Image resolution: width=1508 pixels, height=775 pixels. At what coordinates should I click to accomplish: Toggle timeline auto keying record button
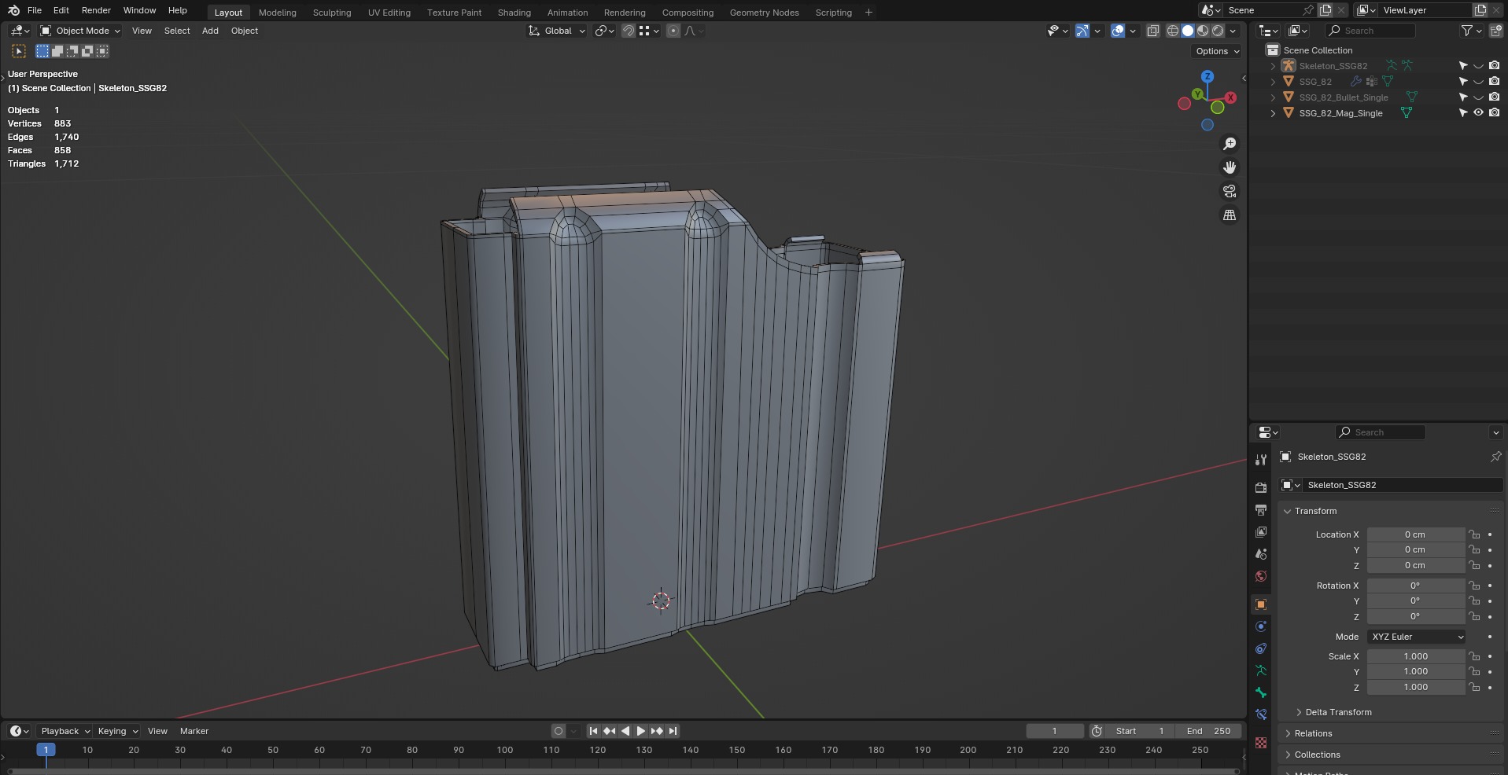pos(559,731)
